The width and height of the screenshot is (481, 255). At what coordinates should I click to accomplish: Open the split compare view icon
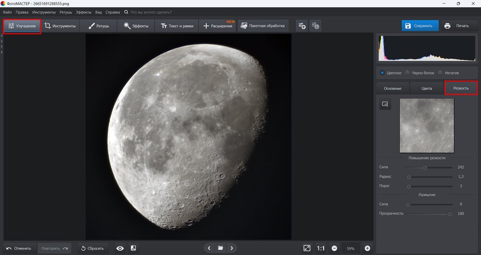(133, 248)
